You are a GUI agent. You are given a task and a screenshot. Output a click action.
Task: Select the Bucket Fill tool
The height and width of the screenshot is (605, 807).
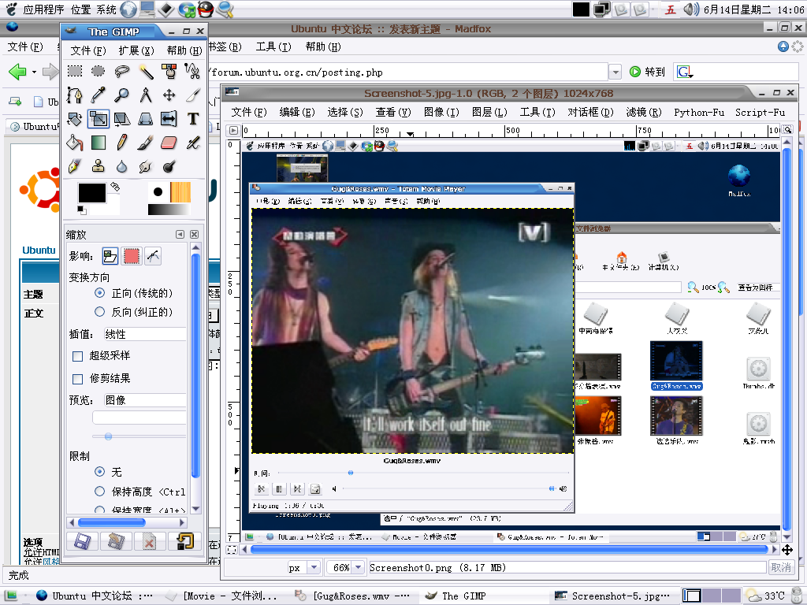coord(75,143)
